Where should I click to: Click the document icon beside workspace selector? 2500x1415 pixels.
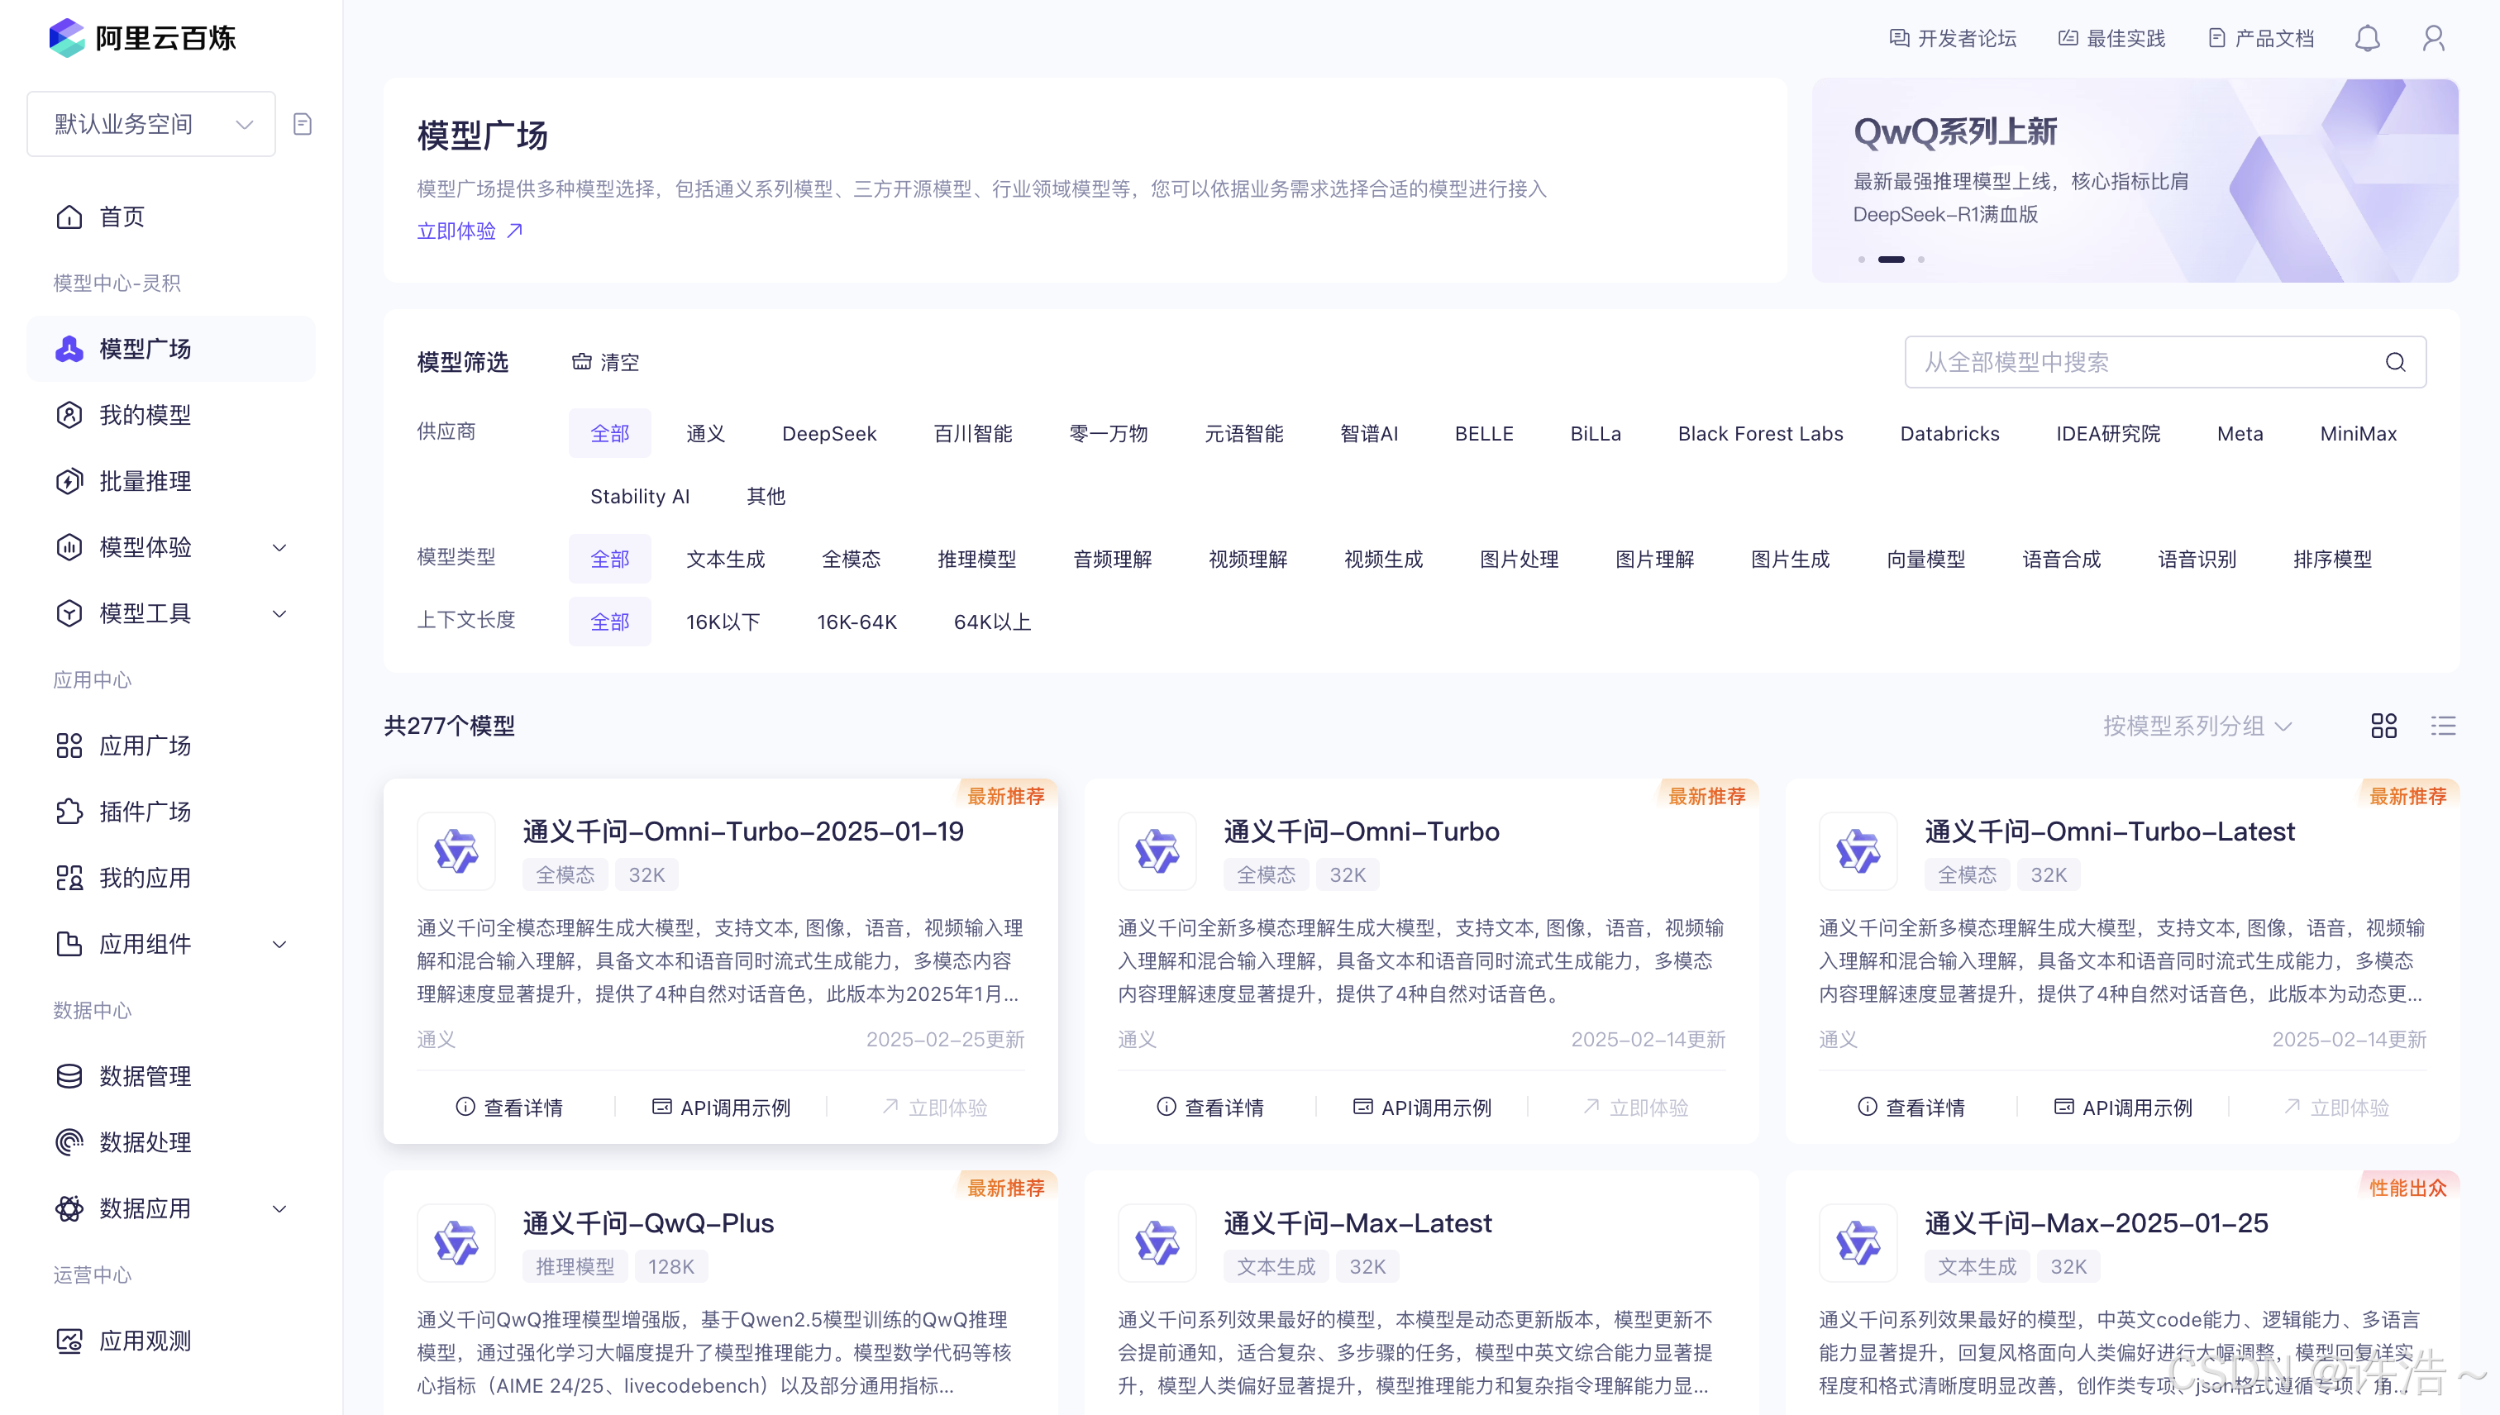tap(303, 125)
